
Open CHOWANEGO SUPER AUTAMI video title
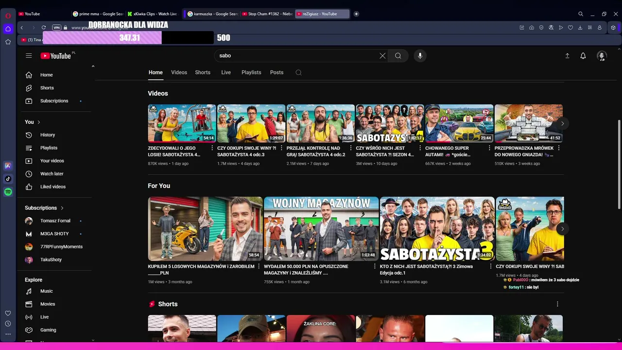coord(449,151)
